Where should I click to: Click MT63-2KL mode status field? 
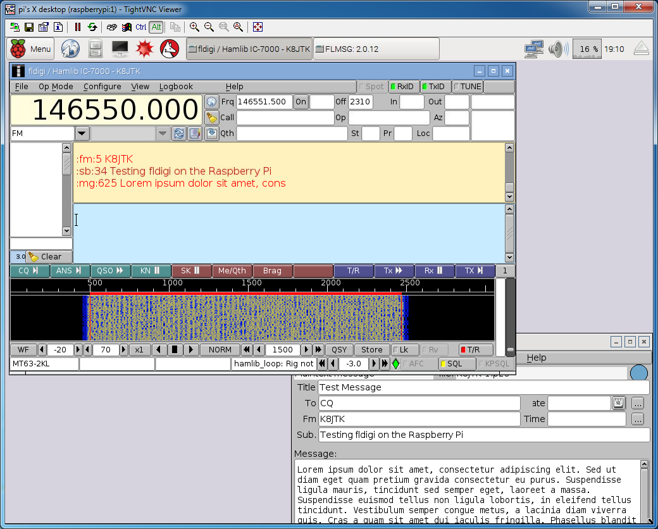tap(44, 364)
